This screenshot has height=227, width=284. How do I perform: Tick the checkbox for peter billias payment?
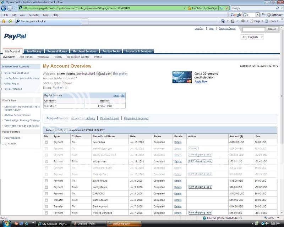tap(46, 142)
